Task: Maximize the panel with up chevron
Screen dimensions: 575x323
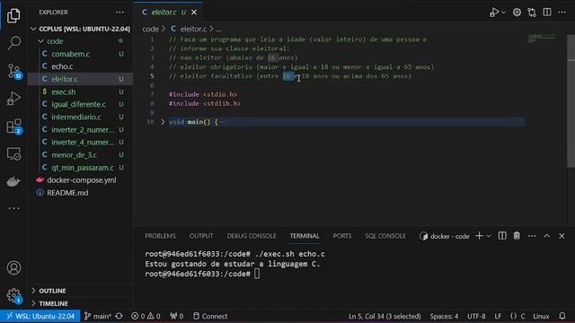Action: [547, 236]
